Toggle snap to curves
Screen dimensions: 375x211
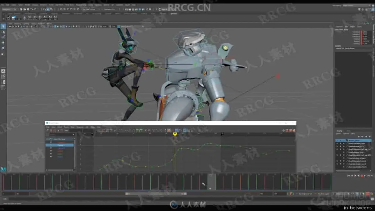coord(64,9)
